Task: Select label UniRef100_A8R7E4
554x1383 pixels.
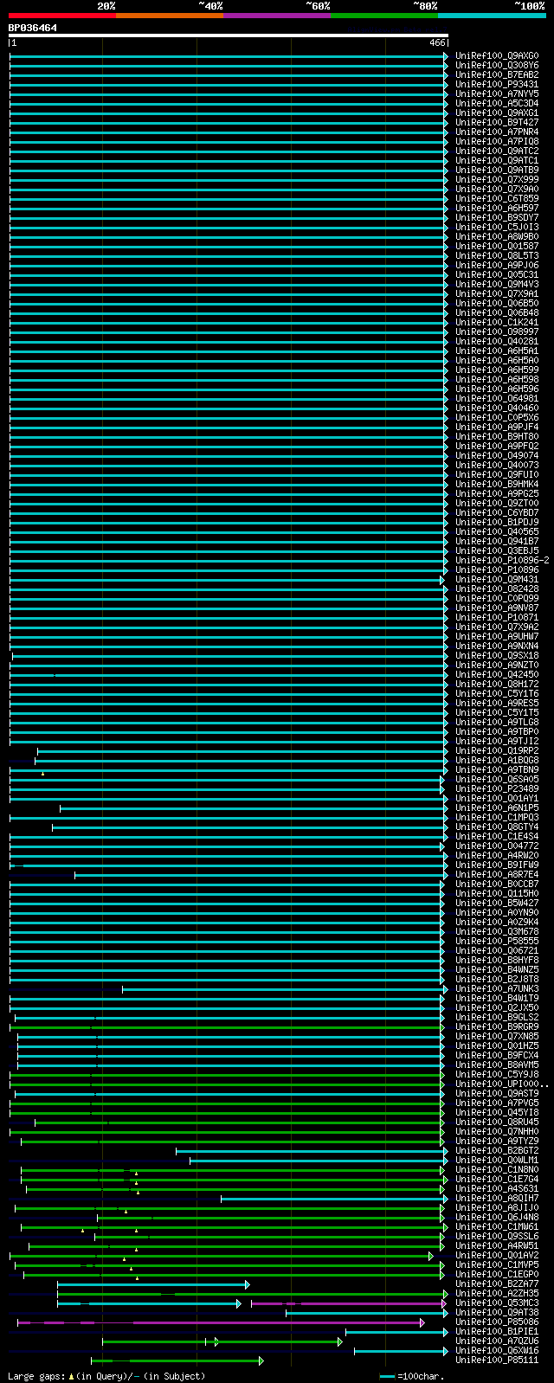Action: point(497,875)
